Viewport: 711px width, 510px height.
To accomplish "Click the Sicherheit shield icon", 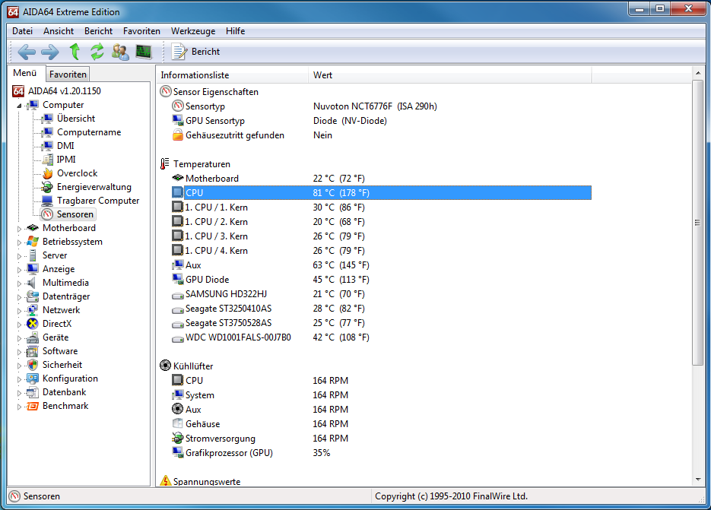I will (x=33, y=365).
